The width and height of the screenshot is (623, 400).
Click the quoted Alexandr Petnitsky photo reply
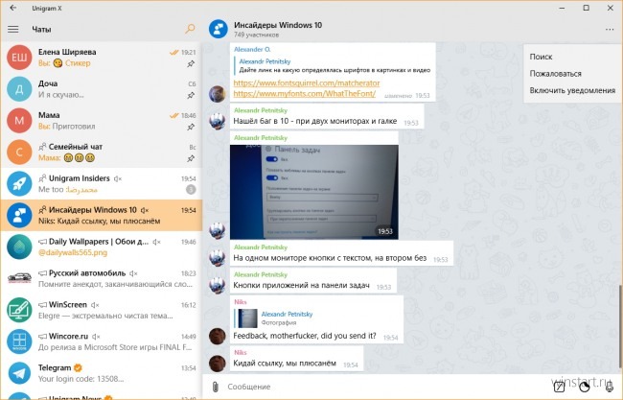274,318
